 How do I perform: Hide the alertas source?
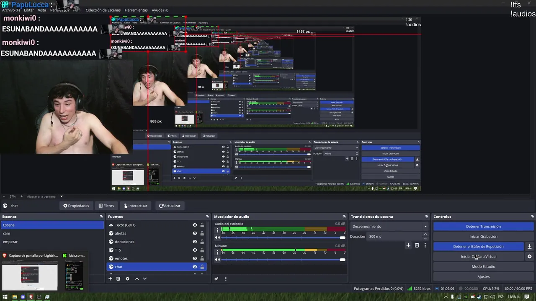coord(195,233)
